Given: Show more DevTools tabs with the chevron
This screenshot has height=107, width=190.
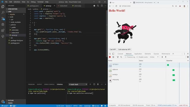Looking at the screenshot, I should pos(173,54).
